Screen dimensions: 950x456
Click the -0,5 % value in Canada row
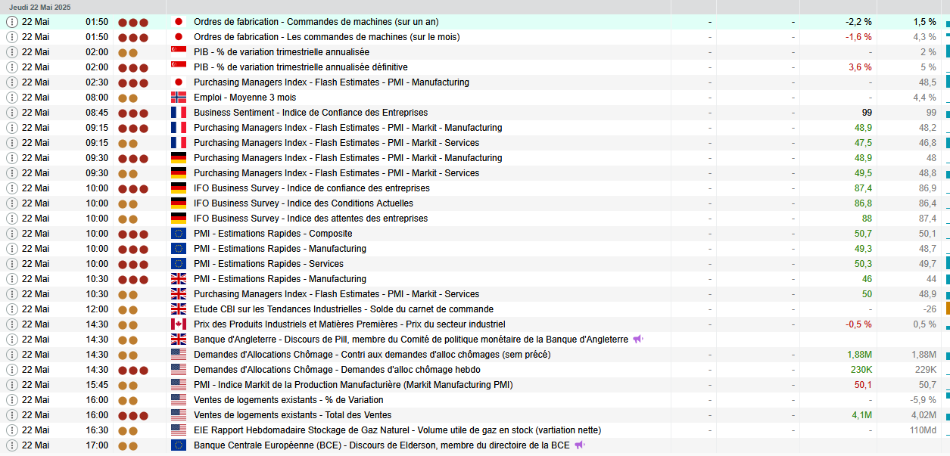point(858,324)
